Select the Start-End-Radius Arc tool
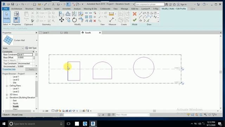225x127 pixels. coord(141,17)
